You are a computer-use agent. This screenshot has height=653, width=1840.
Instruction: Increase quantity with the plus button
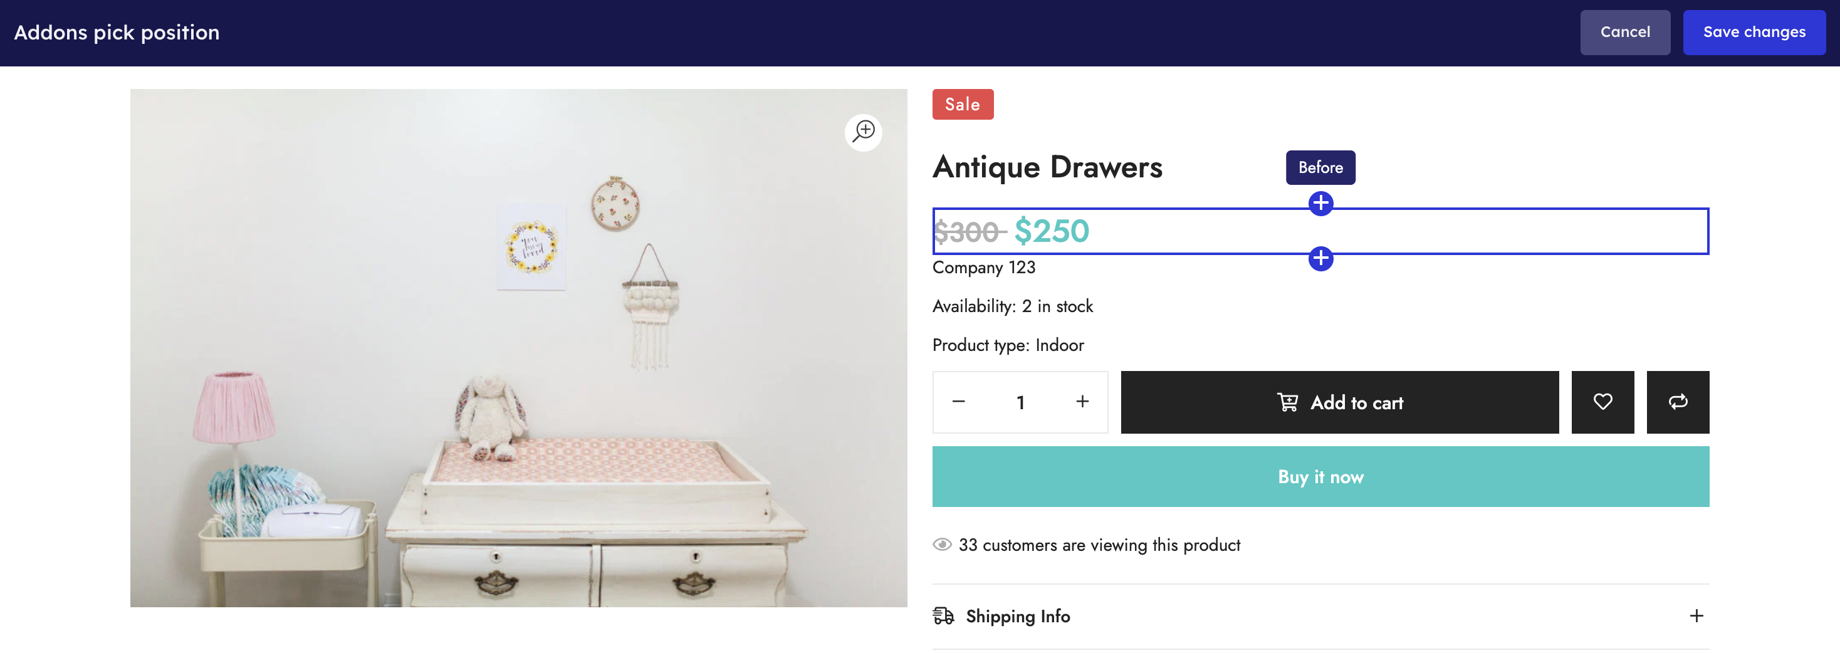(1082, 402)
